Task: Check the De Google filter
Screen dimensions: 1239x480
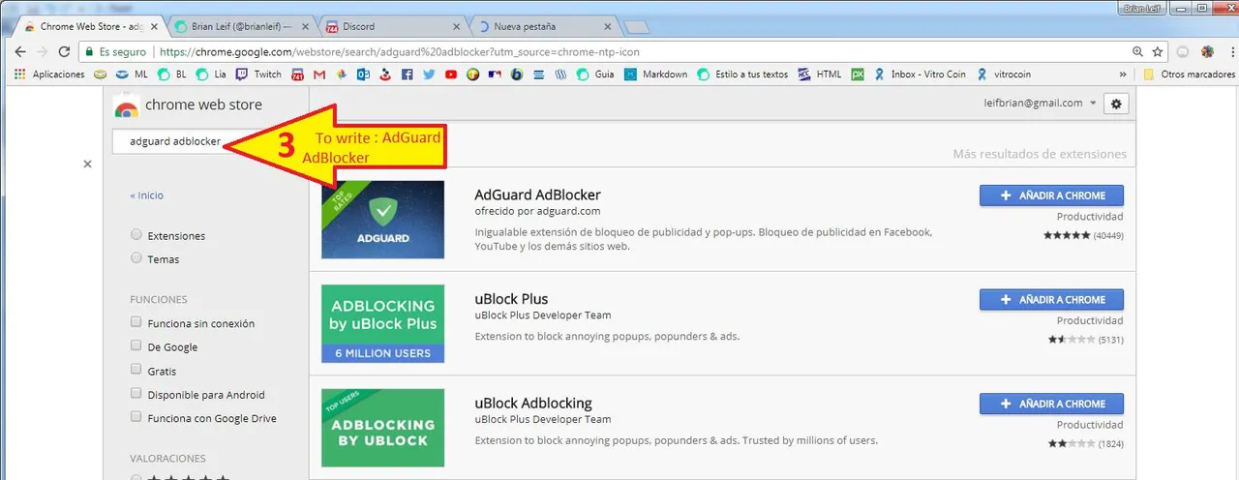Action: tap(136, 345)
